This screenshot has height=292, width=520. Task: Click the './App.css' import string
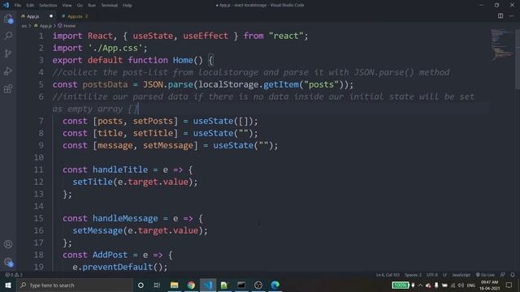point(115,48)
